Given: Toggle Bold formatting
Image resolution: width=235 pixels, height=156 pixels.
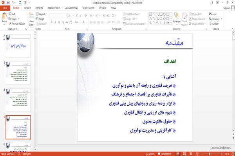Looking at the screenshot, I should [x=52, y=22].
